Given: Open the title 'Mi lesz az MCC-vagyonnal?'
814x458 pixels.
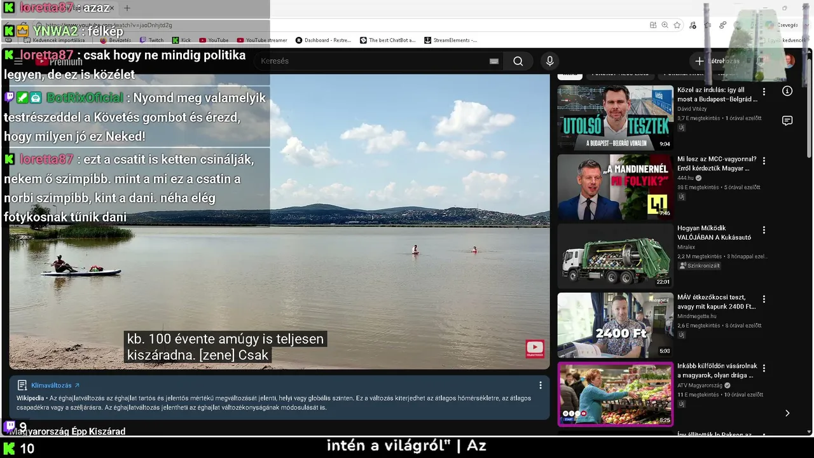Looking at the screenshot, I should (x=717, y=163).
